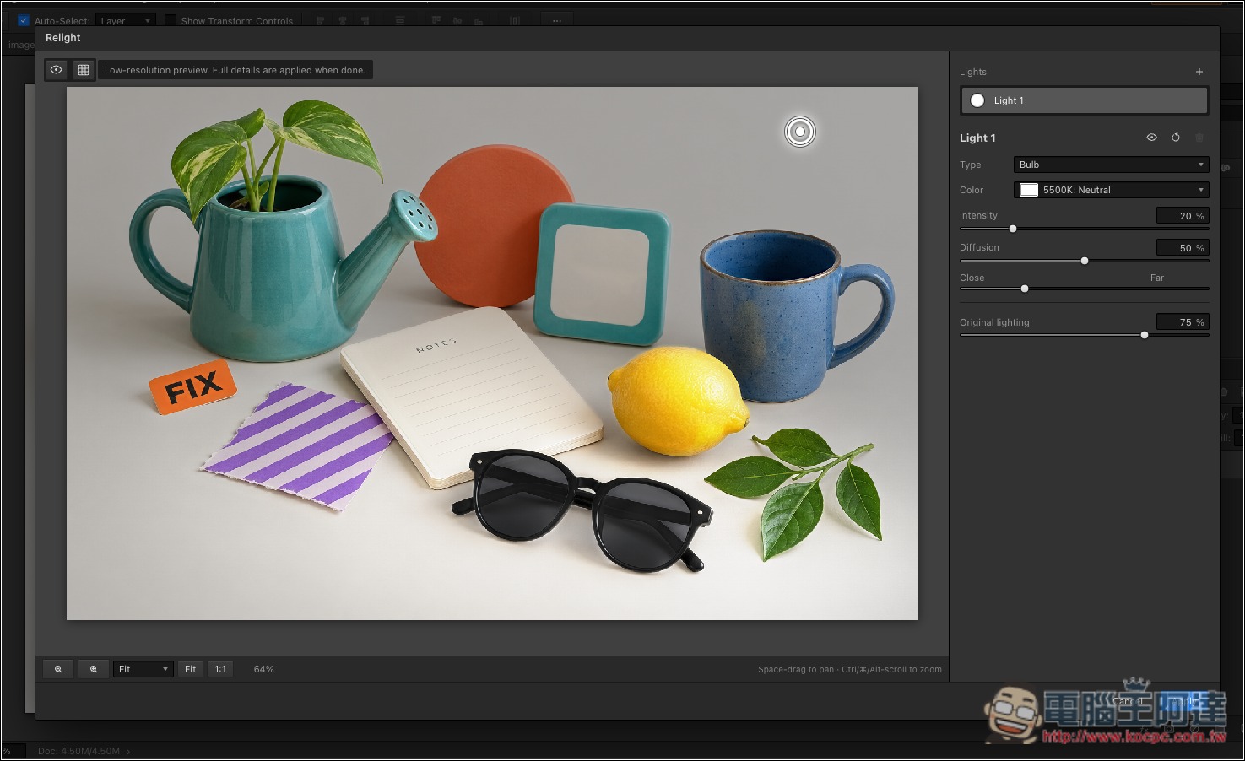This screenshot has height=761, width=1245.
Task: Toggle the preview eye icon in Relight dialog
Action: pos(57,70)
